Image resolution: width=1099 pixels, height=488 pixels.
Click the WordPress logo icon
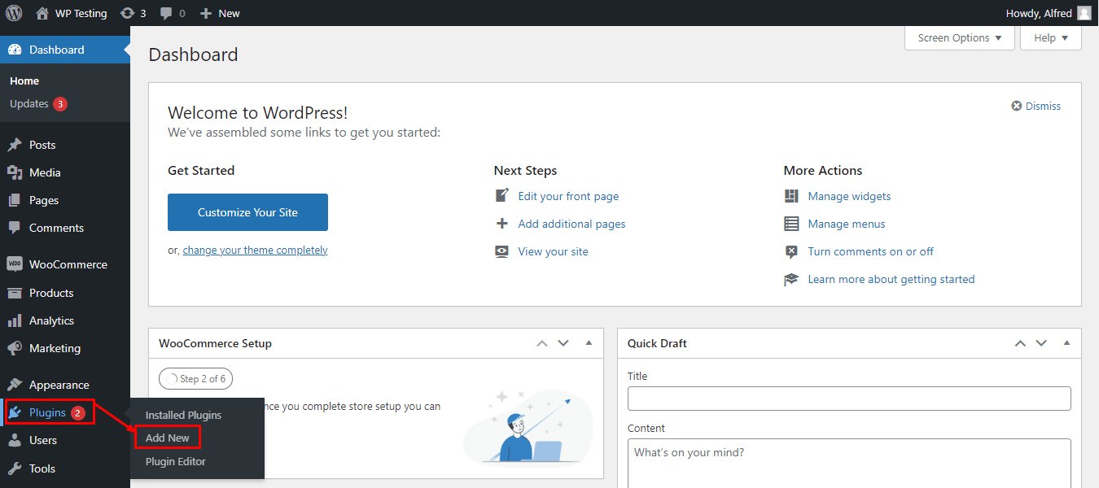[x=14, y=13]
